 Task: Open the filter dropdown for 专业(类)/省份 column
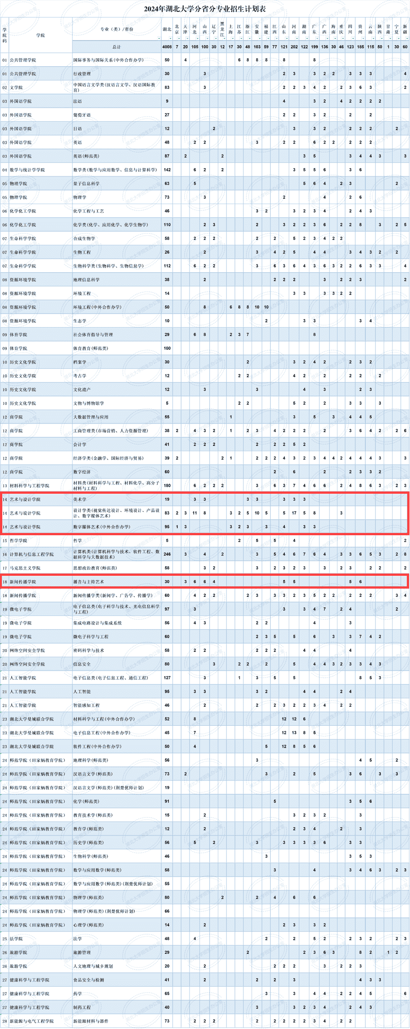(159, 39)
